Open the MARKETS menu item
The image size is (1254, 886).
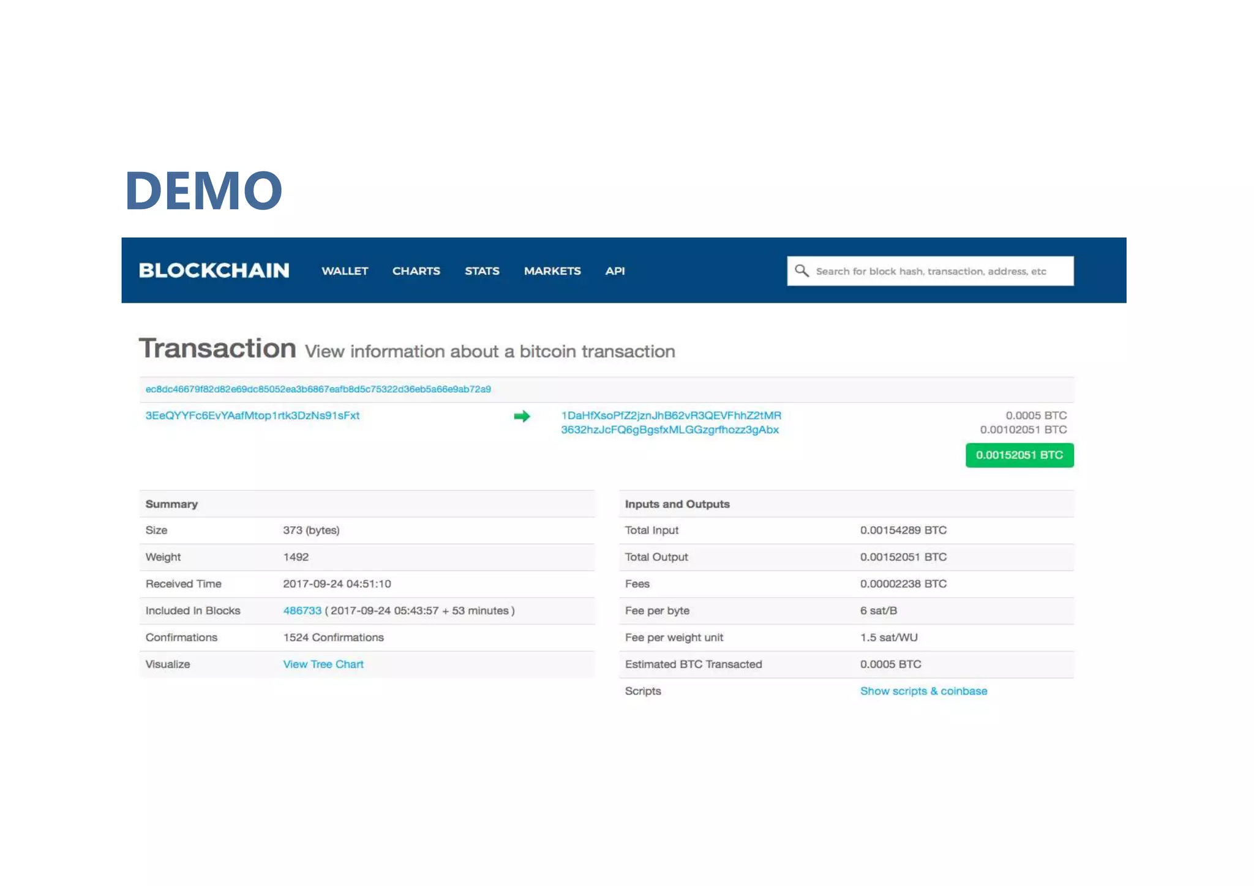tap(552, 271)
